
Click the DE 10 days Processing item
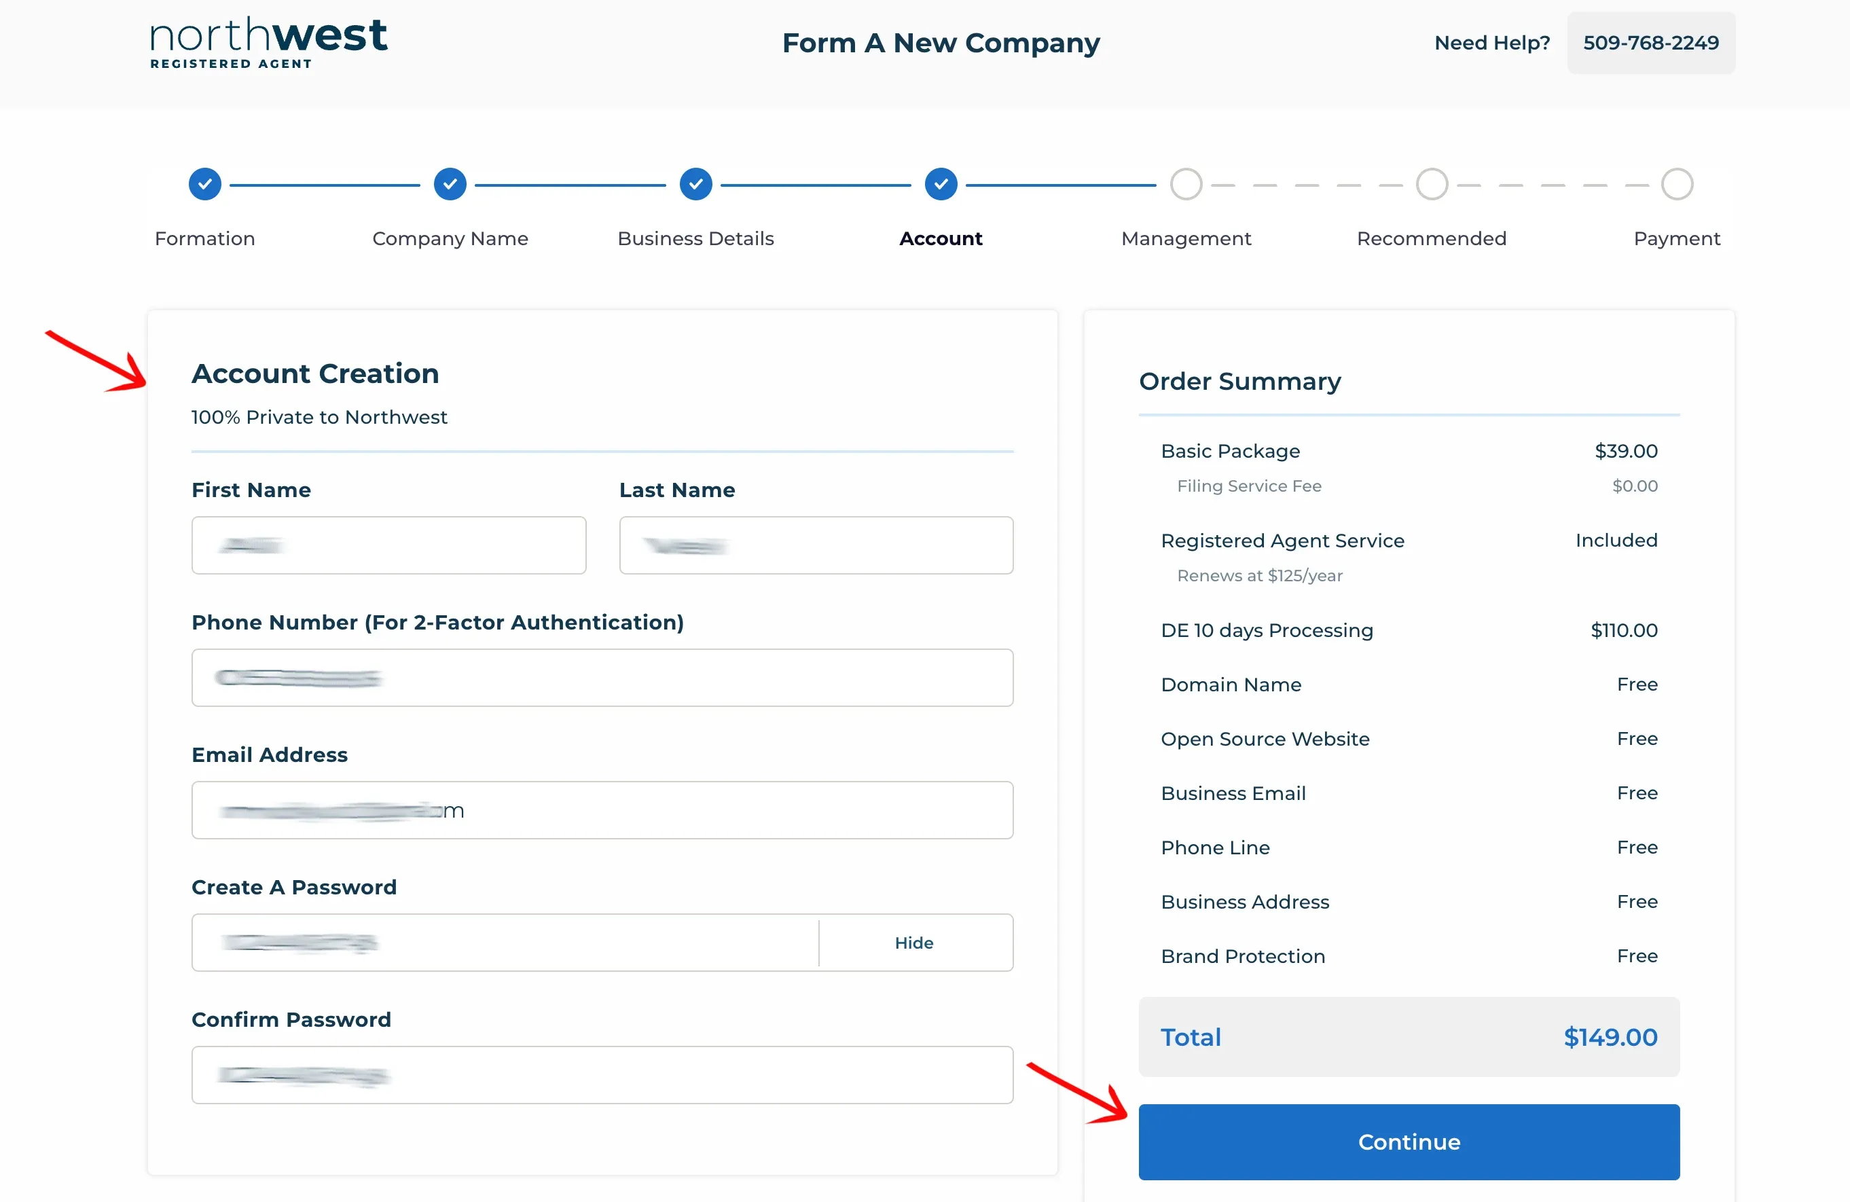point(1267,631)
